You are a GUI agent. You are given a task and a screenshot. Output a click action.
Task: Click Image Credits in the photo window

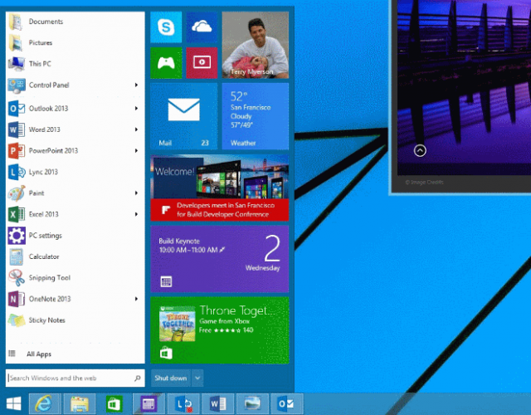click(424, 183)
